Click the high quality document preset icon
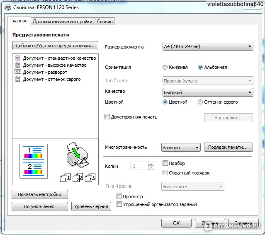Viewport: 265px width, 235px height. [x=18, y=65]
